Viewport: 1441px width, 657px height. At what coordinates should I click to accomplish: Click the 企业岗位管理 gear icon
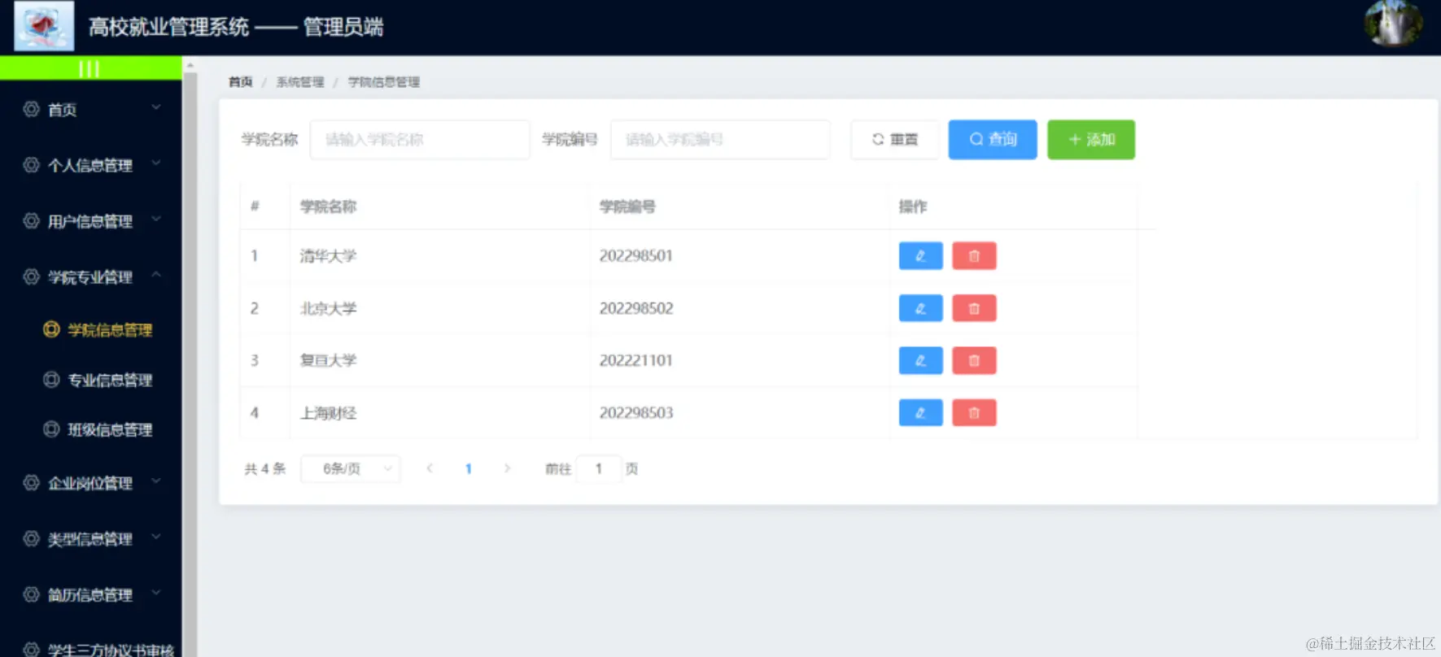(x=31, y=483)
